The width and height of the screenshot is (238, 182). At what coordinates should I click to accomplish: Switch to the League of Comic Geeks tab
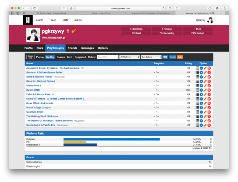pyautogui.click(x=150, y=13)
